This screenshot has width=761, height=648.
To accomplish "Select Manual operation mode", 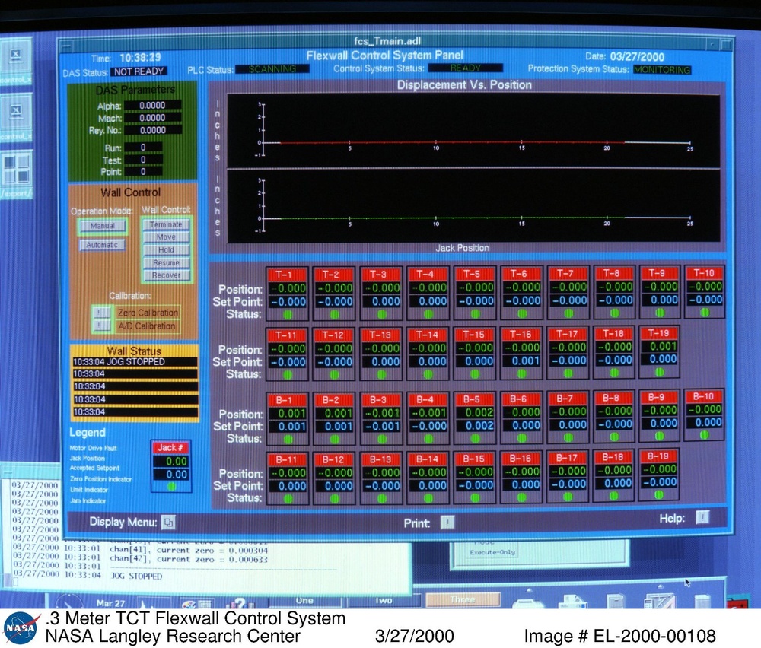I will click(x=102, y=226).
